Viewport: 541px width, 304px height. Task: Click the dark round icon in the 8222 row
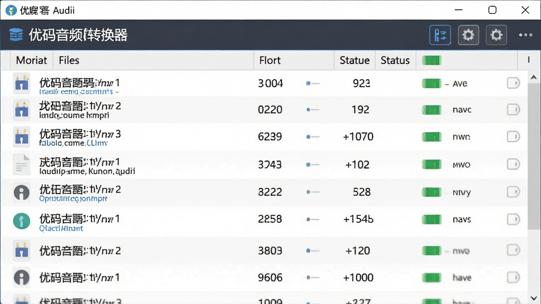click(x=22, y=192)
